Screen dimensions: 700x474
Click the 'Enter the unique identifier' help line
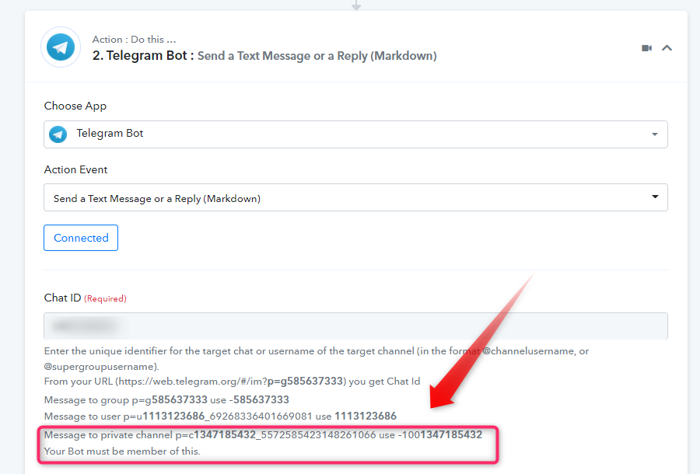coord(317,351)
